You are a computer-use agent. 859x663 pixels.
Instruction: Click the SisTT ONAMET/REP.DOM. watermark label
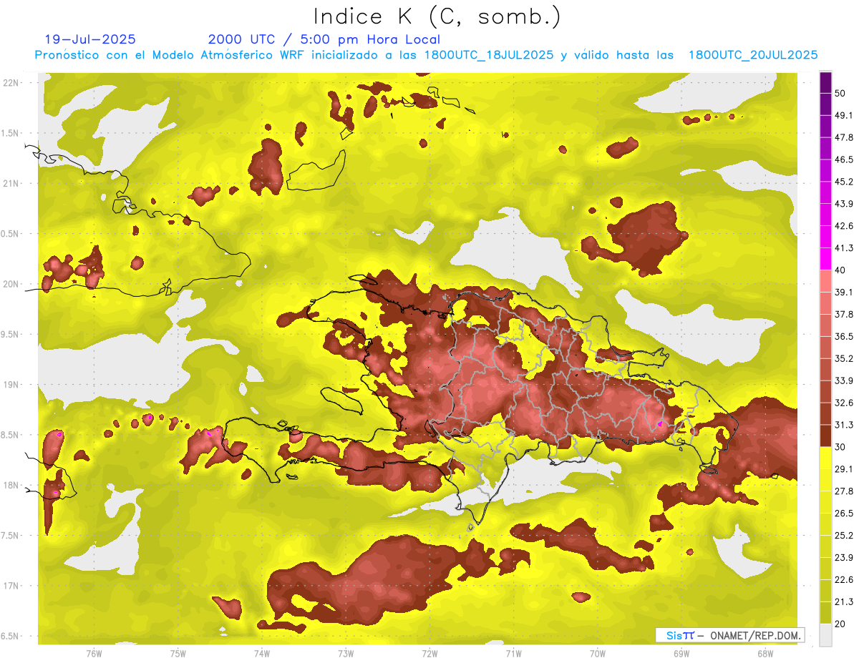point(729,635)
